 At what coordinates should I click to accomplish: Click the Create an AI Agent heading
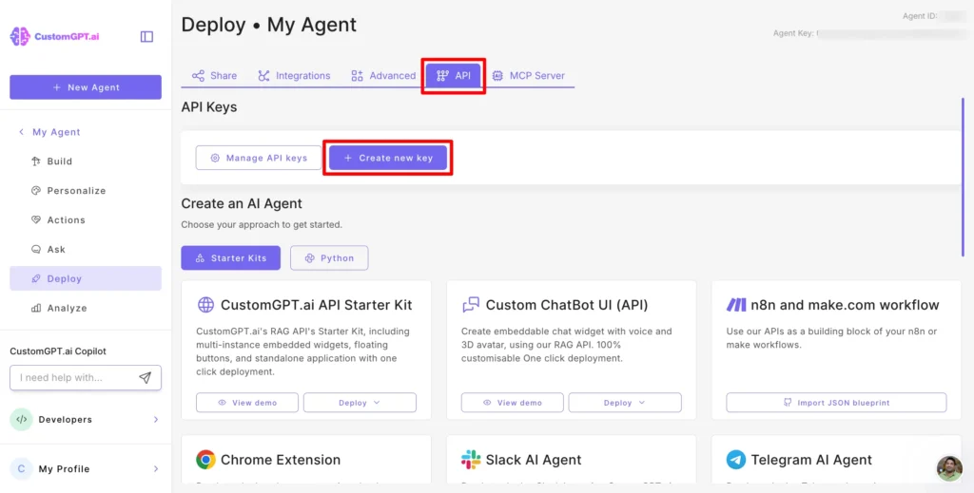pos(242,203)
